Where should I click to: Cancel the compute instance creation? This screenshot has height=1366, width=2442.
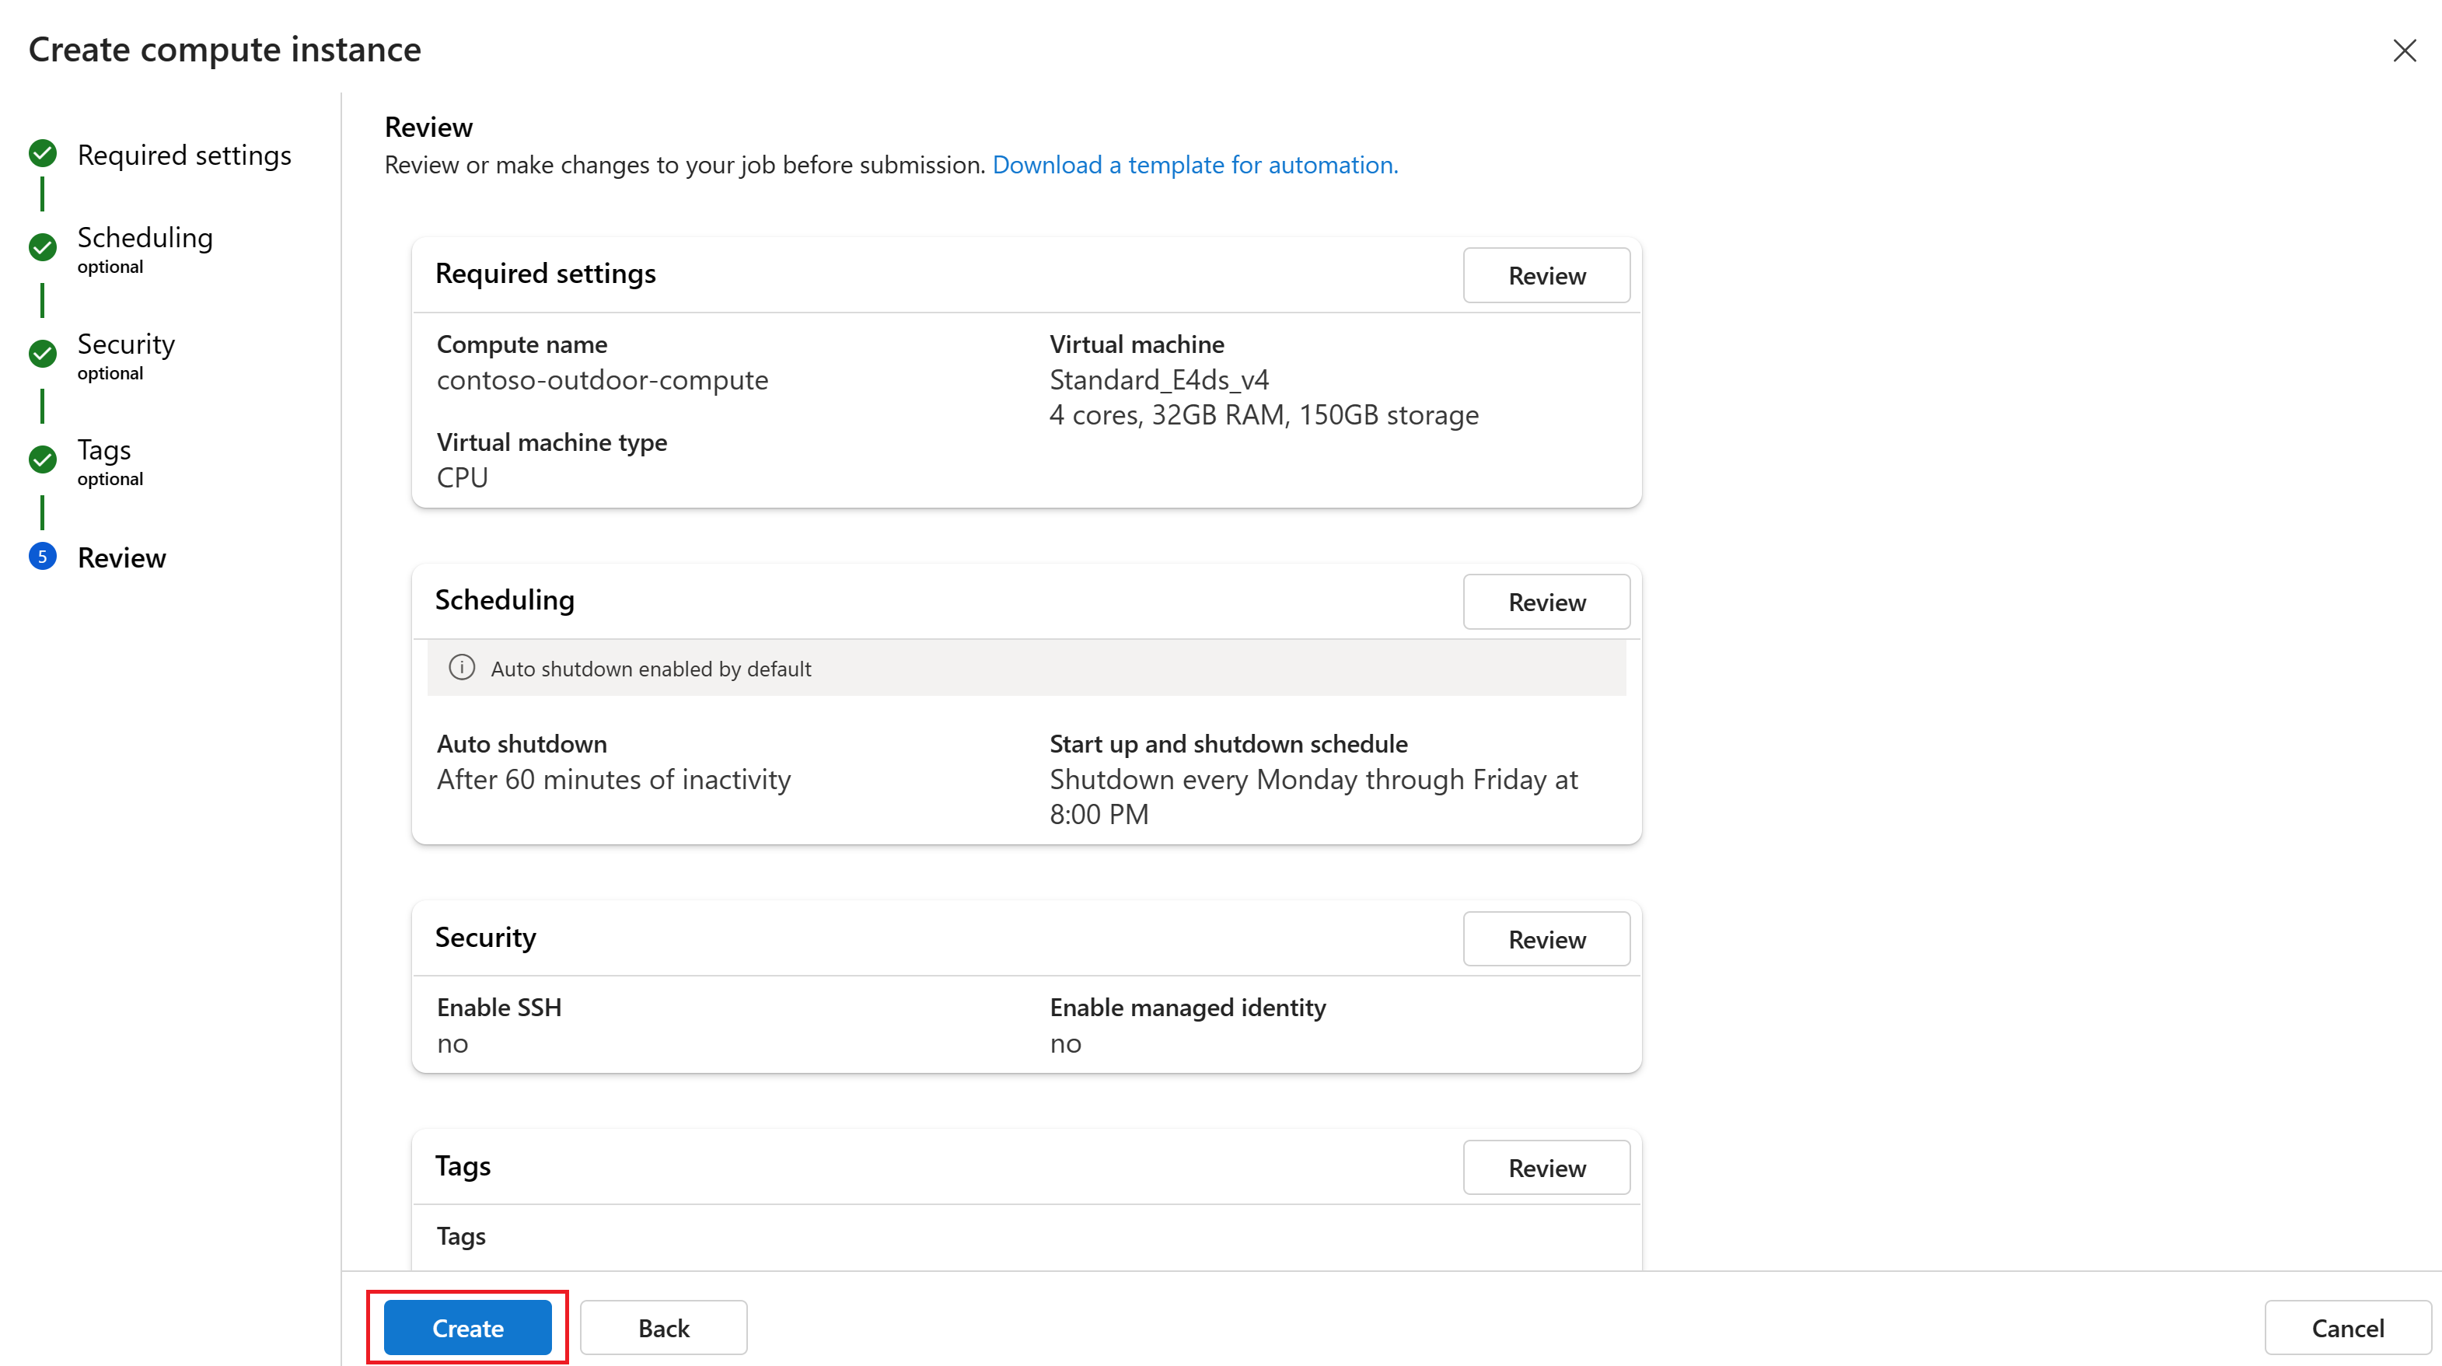pyautogui.click(x=2346, y=1327)
